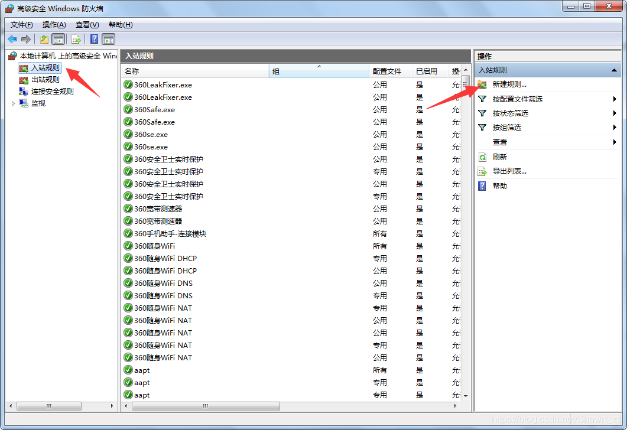
Task: Select the first 360se.exe rule row
Action: pos(291,134)
